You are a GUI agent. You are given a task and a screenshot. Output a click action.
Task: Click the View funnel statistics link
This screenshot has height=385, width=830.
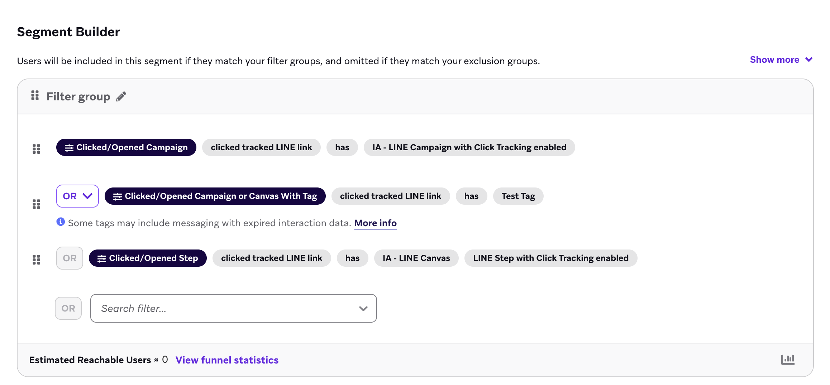226,360
